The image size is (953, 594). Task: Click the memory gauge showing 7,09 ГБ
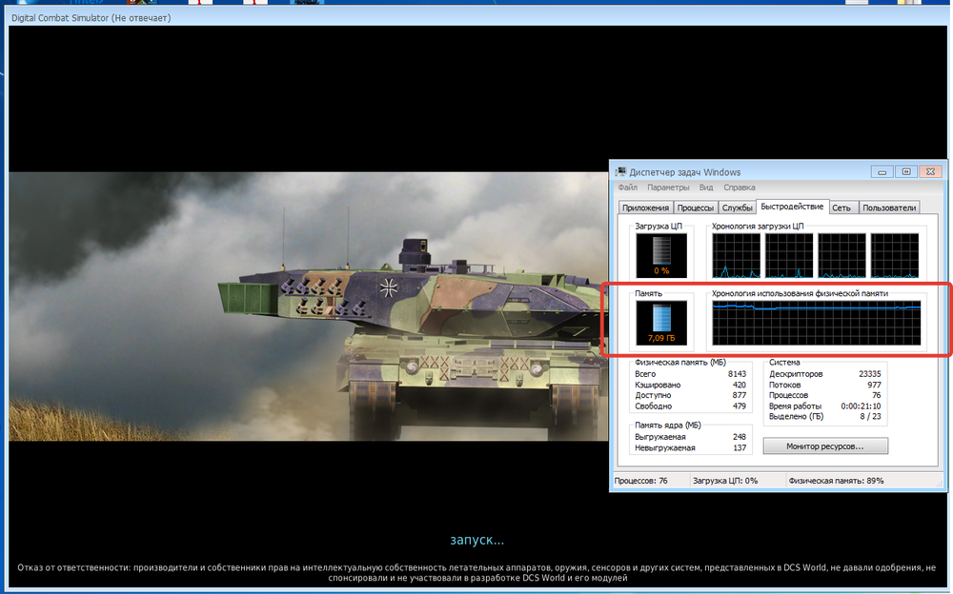[x=661, y=323]
